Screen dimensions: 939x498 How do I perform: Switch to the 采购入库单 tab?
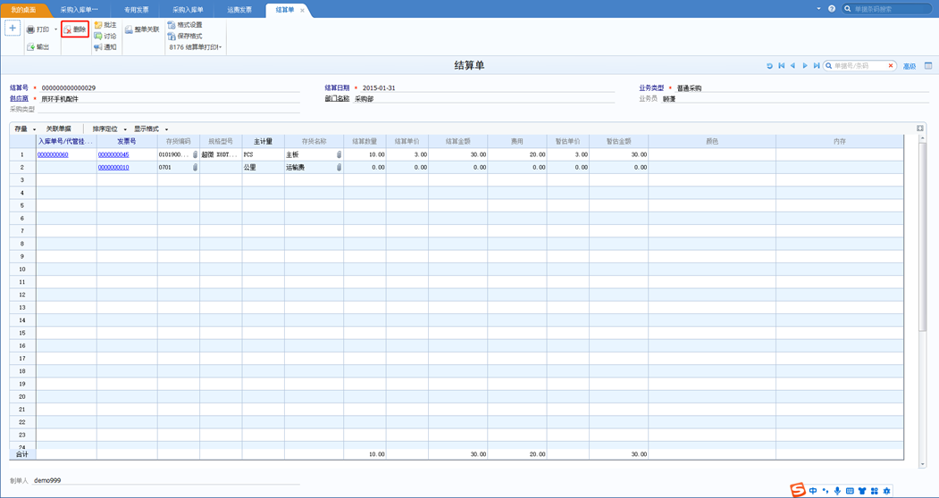click(188, 10)
